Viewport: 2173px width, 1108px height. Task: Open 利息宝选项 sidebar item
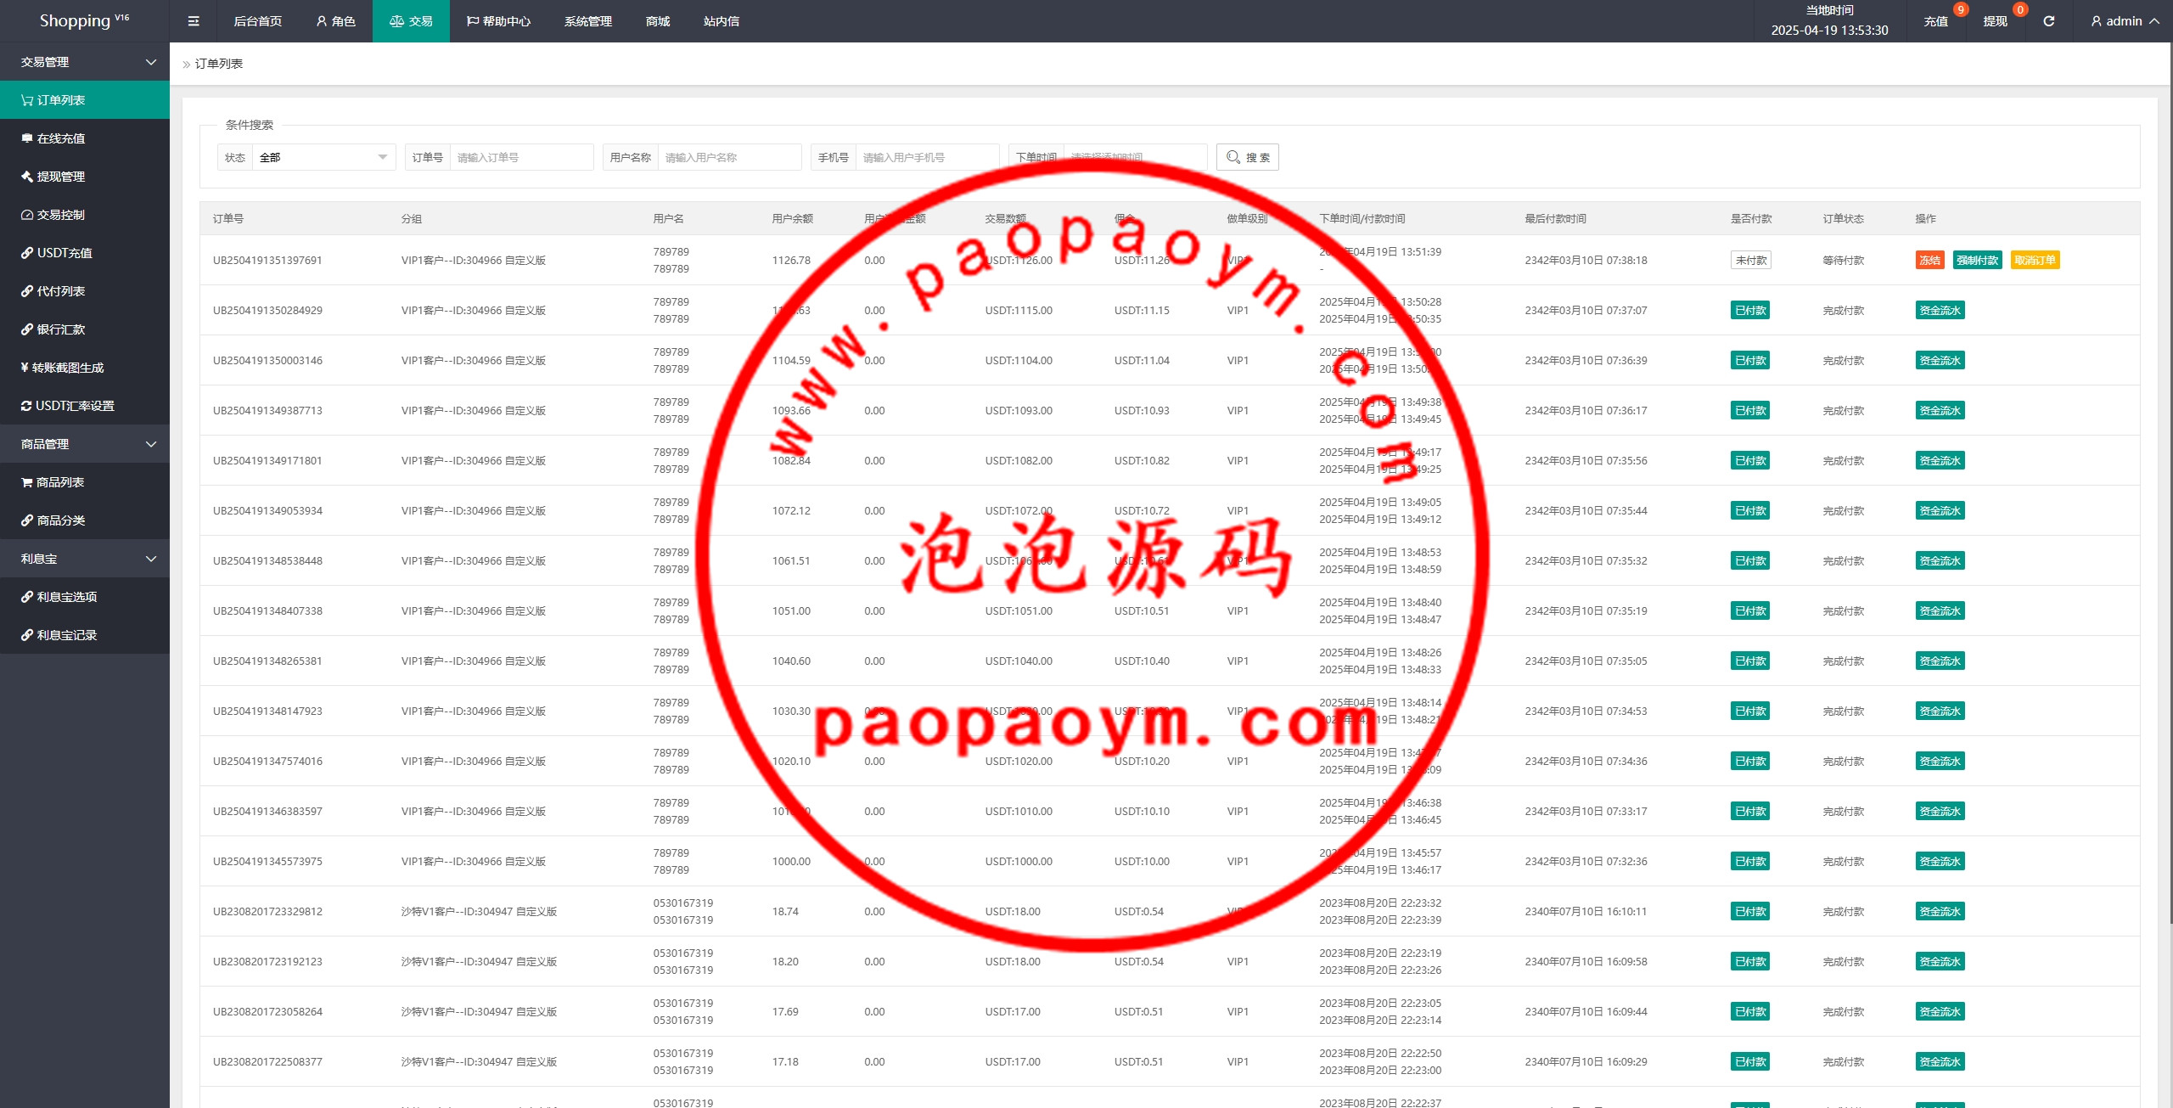[x=85, y=597]
